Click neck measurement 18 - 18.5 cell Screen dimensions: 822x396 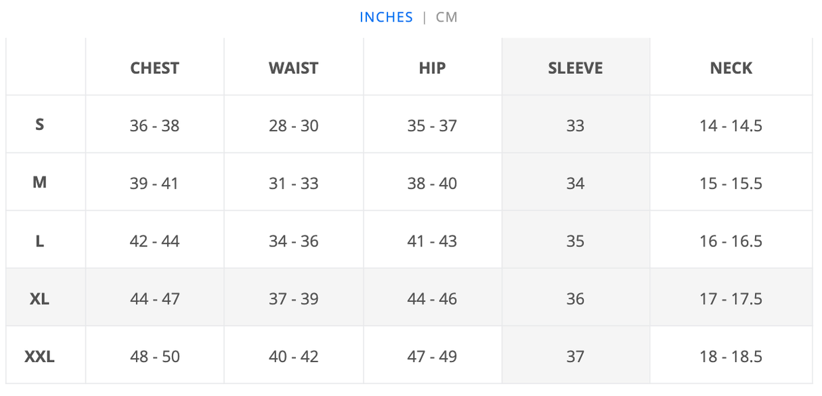731,356
